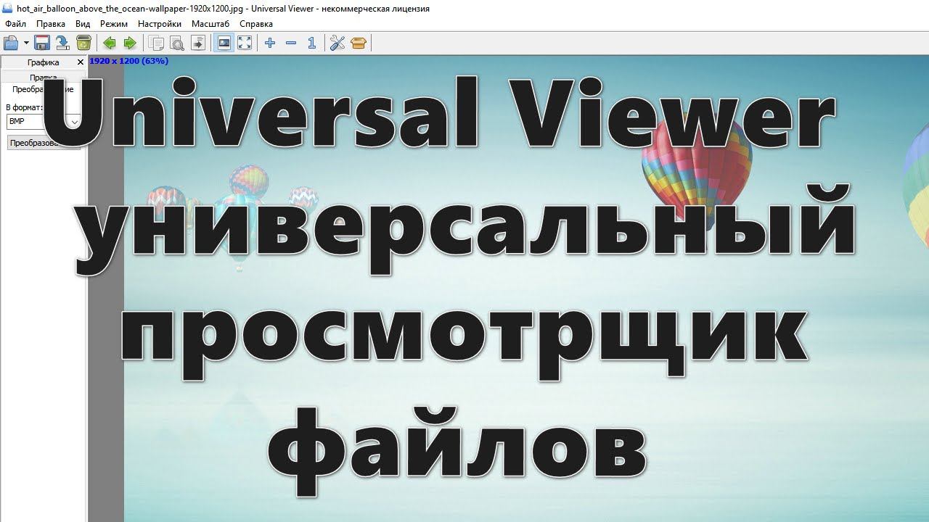Click the Преобразовать button
This screenshot has width=929, height=522.
click(44, 143)
